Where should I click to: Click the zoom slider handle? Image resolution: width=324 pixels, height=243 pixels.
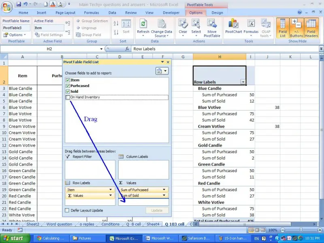(x=301, y=230)
